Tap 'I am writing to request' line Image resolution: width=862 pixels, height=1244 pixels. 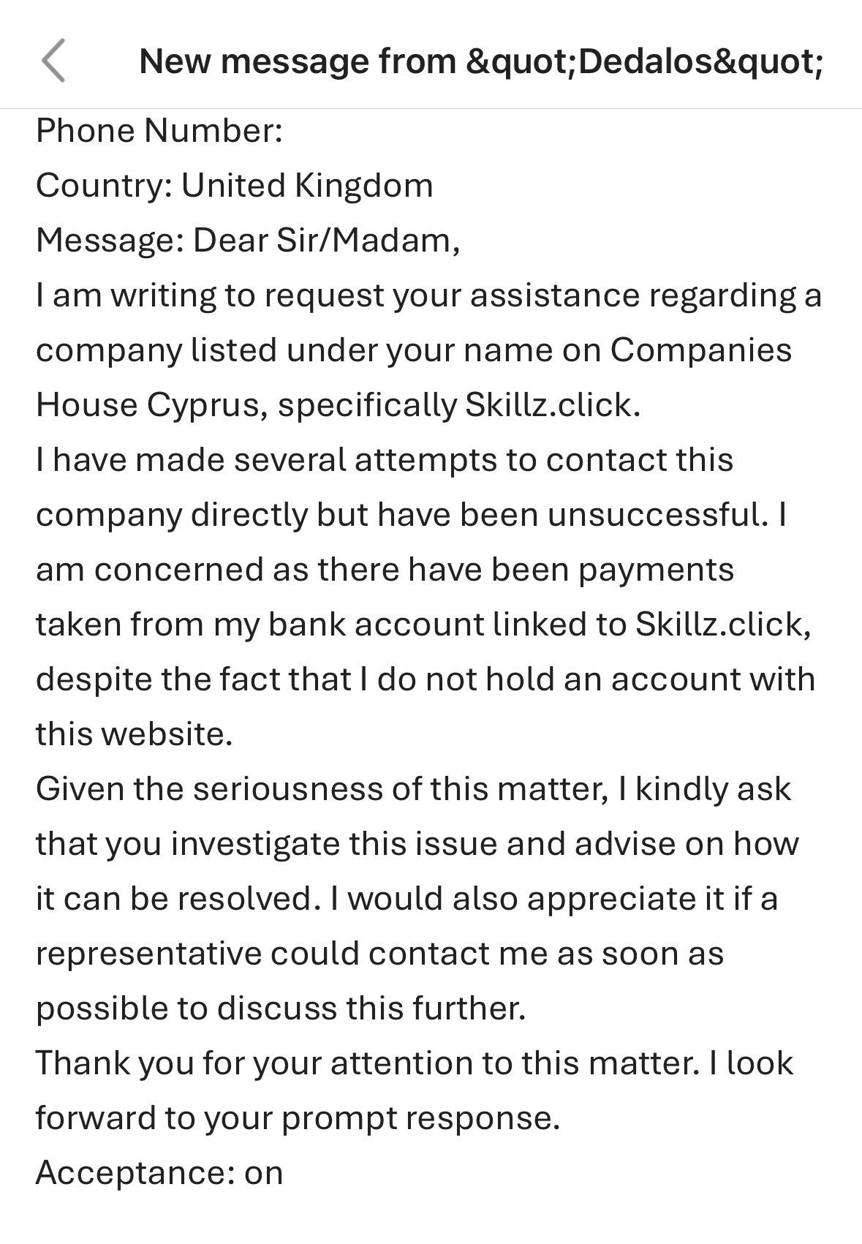429,295
